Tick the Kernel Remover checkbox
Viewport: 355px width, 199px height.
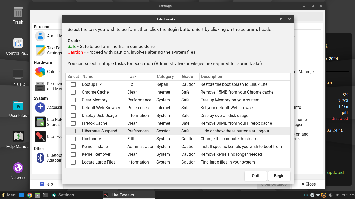point(73,154)
